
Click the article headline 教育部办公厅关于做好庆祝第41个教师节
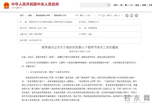80,47
